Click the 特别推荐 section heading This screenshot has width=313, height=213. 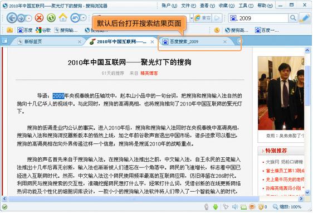point(276,151)
